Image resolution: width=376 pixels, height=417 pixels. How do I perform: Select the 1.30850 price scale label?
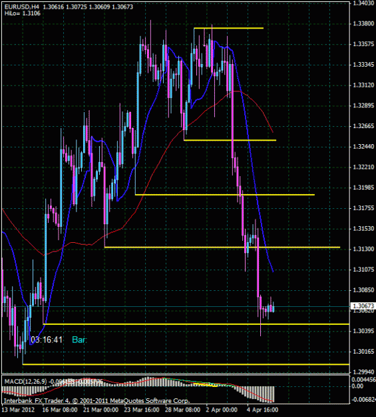363,290
